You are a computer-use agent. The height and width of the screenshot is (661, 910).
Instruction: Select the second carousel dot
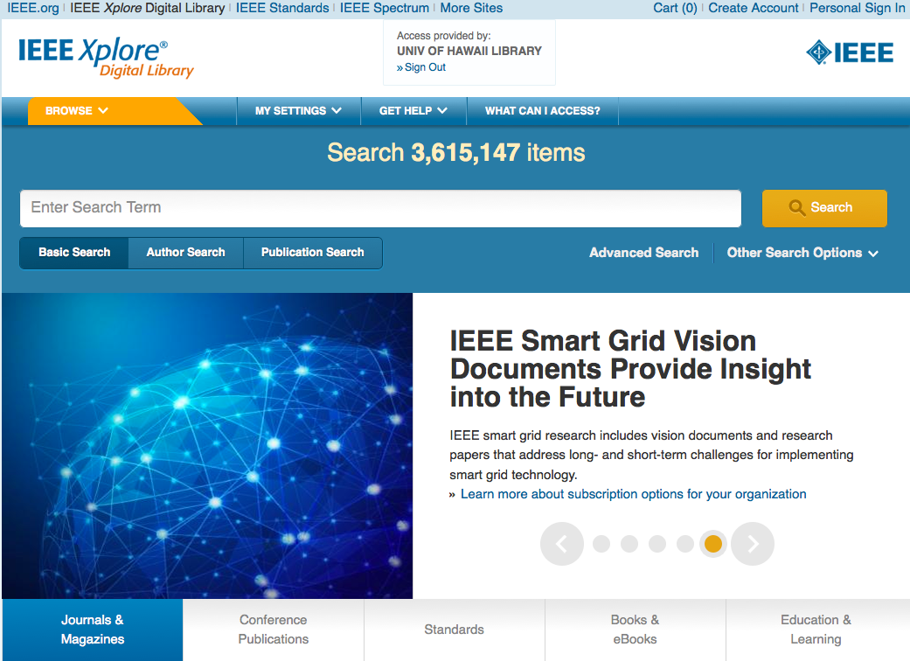(629, 544)
